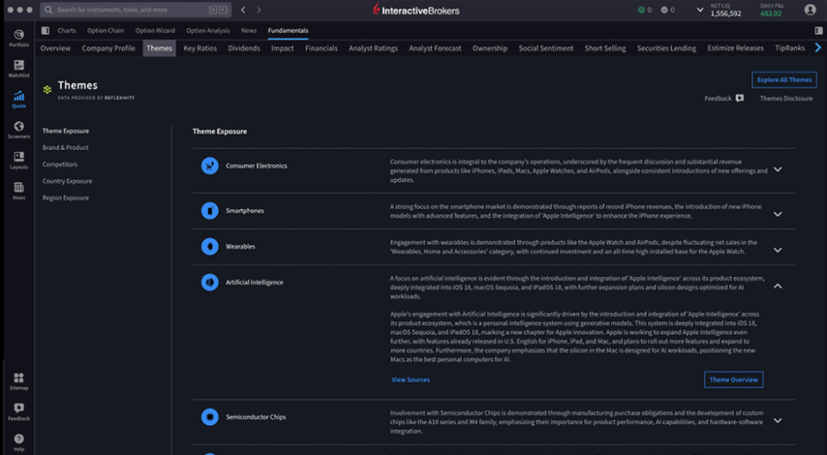Expand the Smartphones theme row

click(x=778, y=215)
